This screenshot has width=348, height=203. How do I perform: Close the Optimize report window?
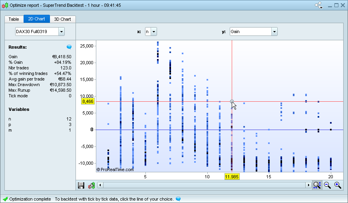[x=343, y=5]
